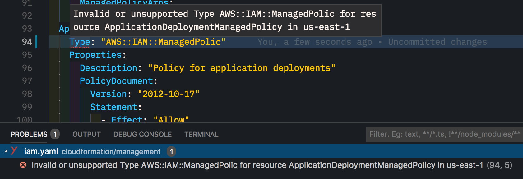Image resolution: width=523 pixels, height=179 pixels.
Task: Click the YAML file icon beside iam.yaml
Action: click(14, 151)
